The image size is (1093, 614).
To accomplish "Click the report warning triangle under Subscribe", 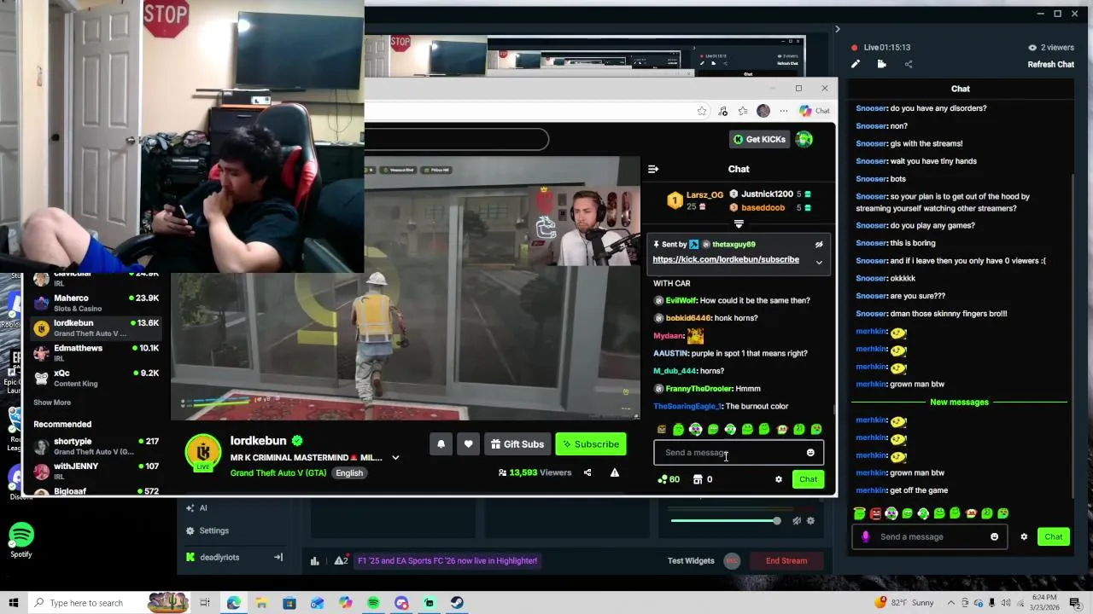I will pos(614,472).
